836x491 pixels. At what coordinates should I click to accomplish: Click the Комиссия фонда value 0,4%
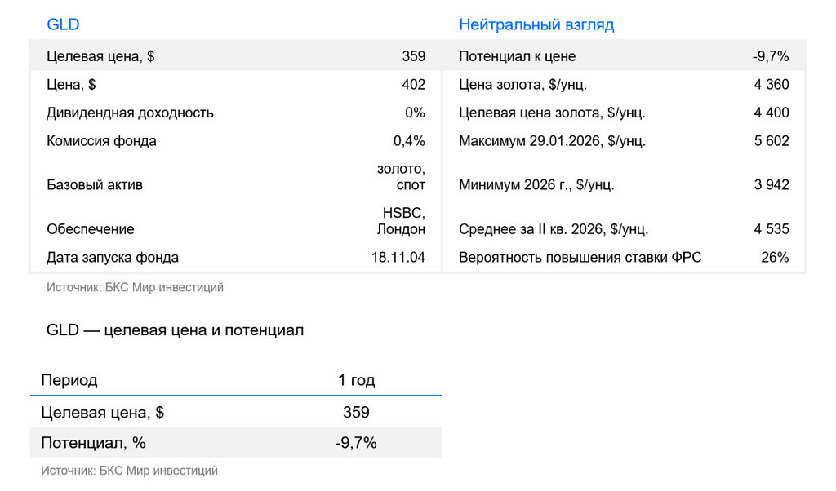[x=409, y=140]
